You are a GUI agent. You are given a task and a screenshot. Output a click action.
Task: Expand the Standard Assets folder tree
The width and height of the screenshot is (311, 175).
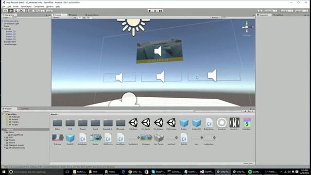pos(5,145)
